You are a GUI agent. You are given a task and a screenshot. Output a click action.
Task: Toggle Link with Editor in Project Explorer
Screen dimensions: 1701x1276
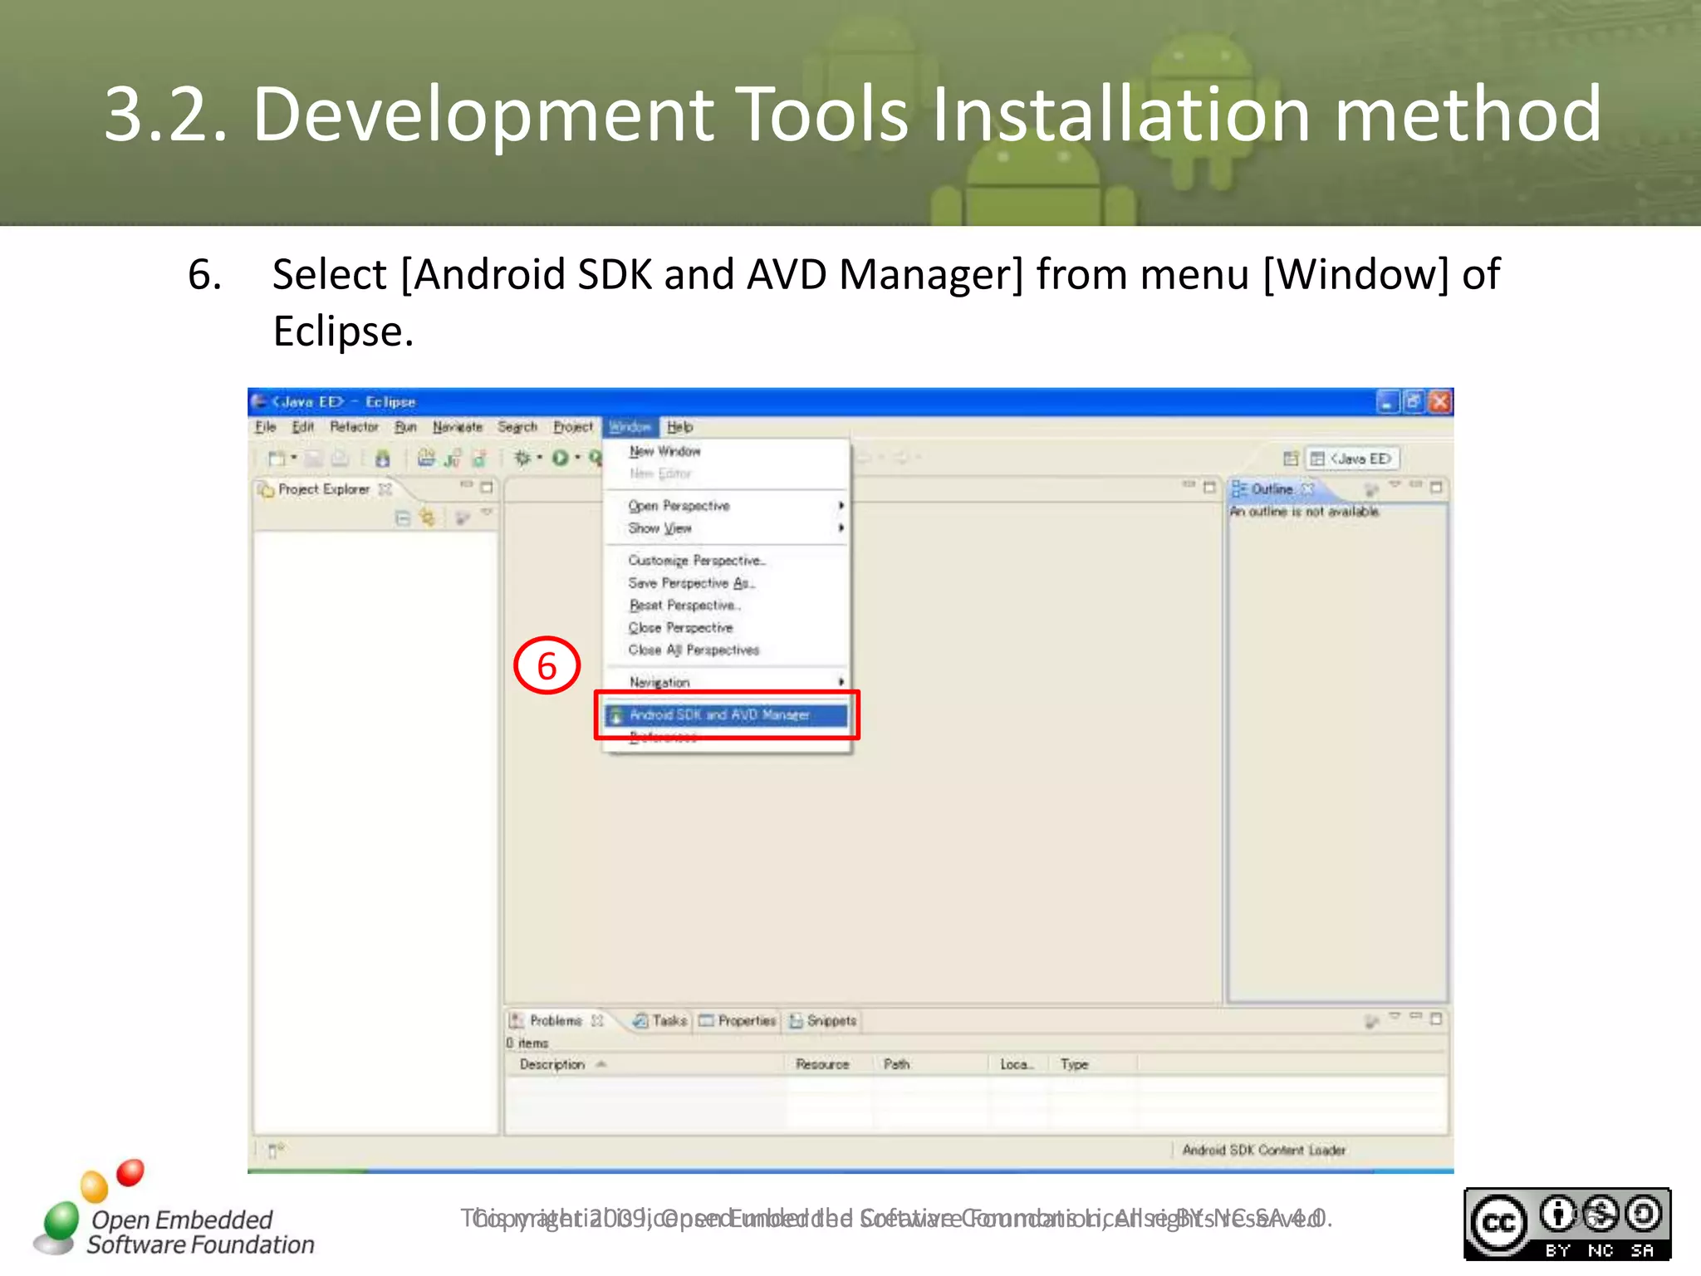428,518
